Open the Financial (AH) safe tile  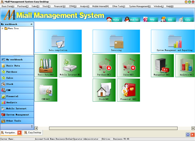pos(128,90)
